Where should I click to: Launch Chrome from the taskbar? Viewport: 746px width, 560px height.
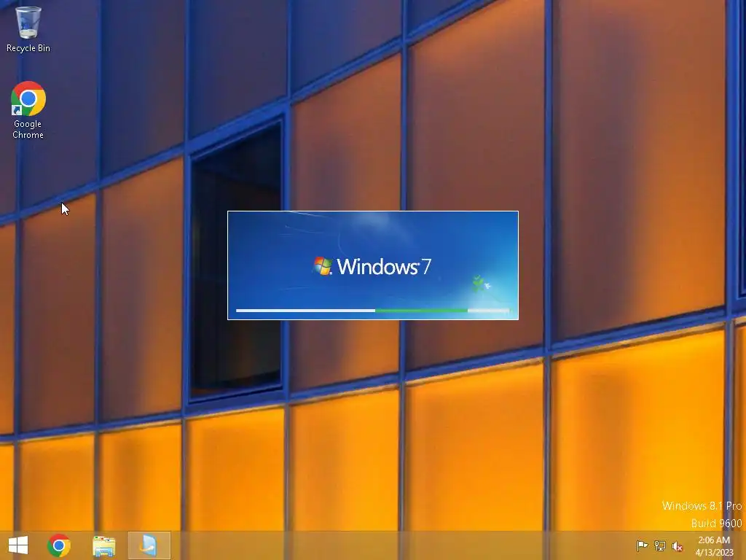59,545
